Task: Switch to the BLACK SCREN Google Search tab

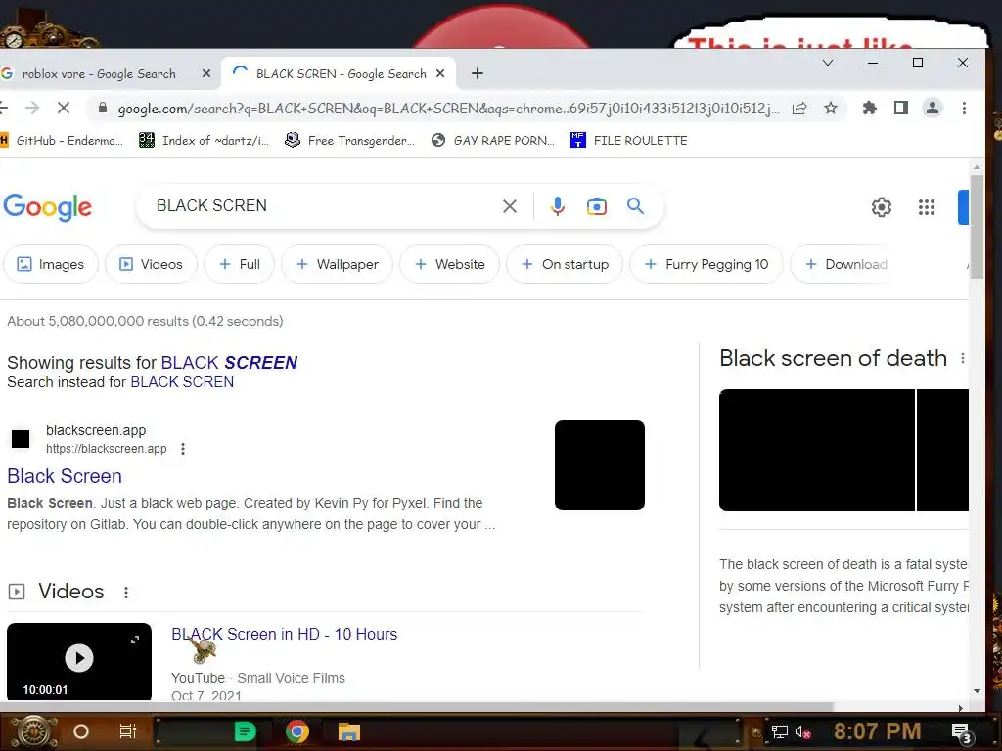Action: click(x=339, y=74)
